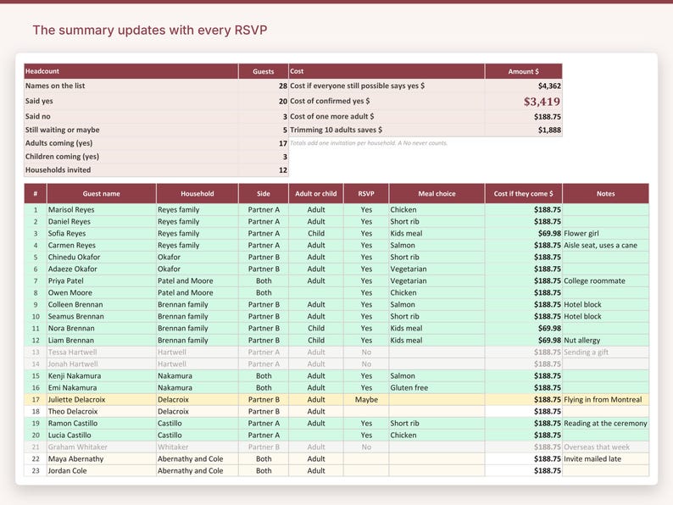Select 'Adults coming (yes)' label
Image resolution: width=673 pixels, height=505 pixels.
tap(58, 143)
